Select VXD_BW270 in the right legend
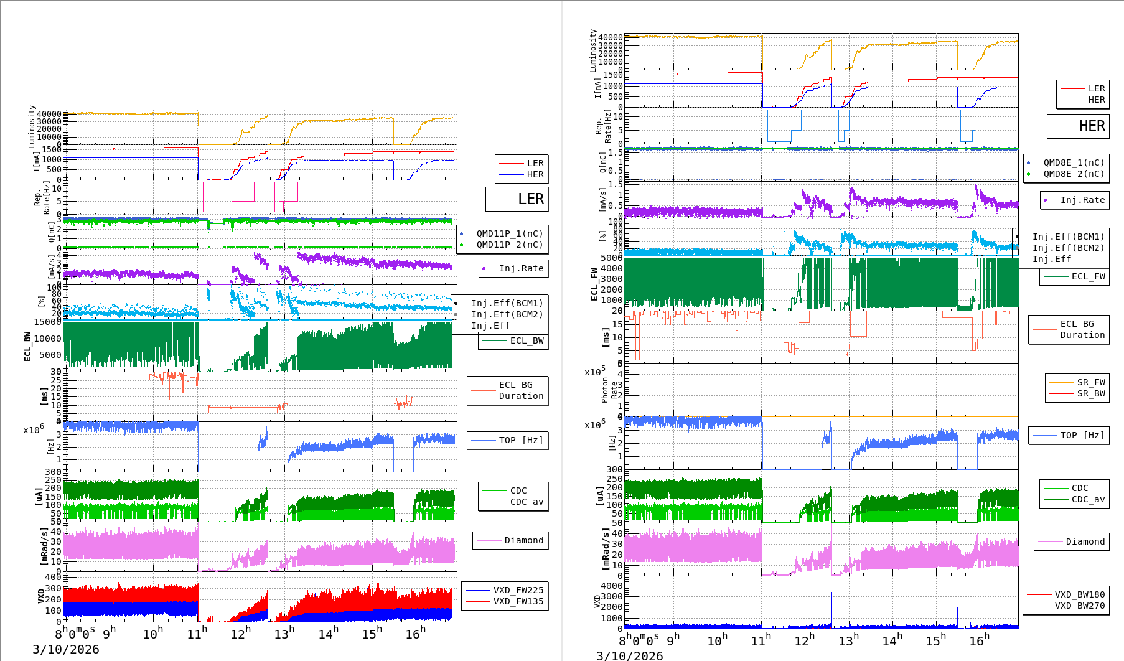This screenshot has width=1124, height=661. [1079, 606]
